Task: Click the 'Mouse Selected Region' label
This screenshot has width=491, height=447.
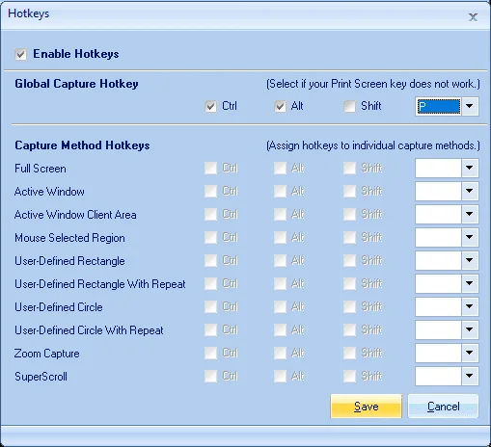Action: (69, 238)
